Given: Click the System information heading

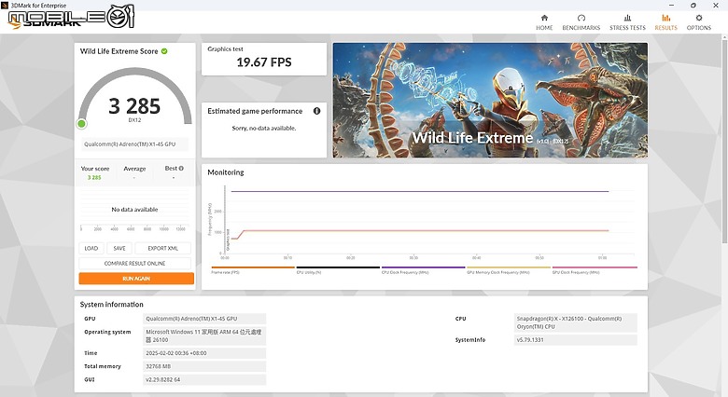Looking at the screenshot, I should pos(111,304).
